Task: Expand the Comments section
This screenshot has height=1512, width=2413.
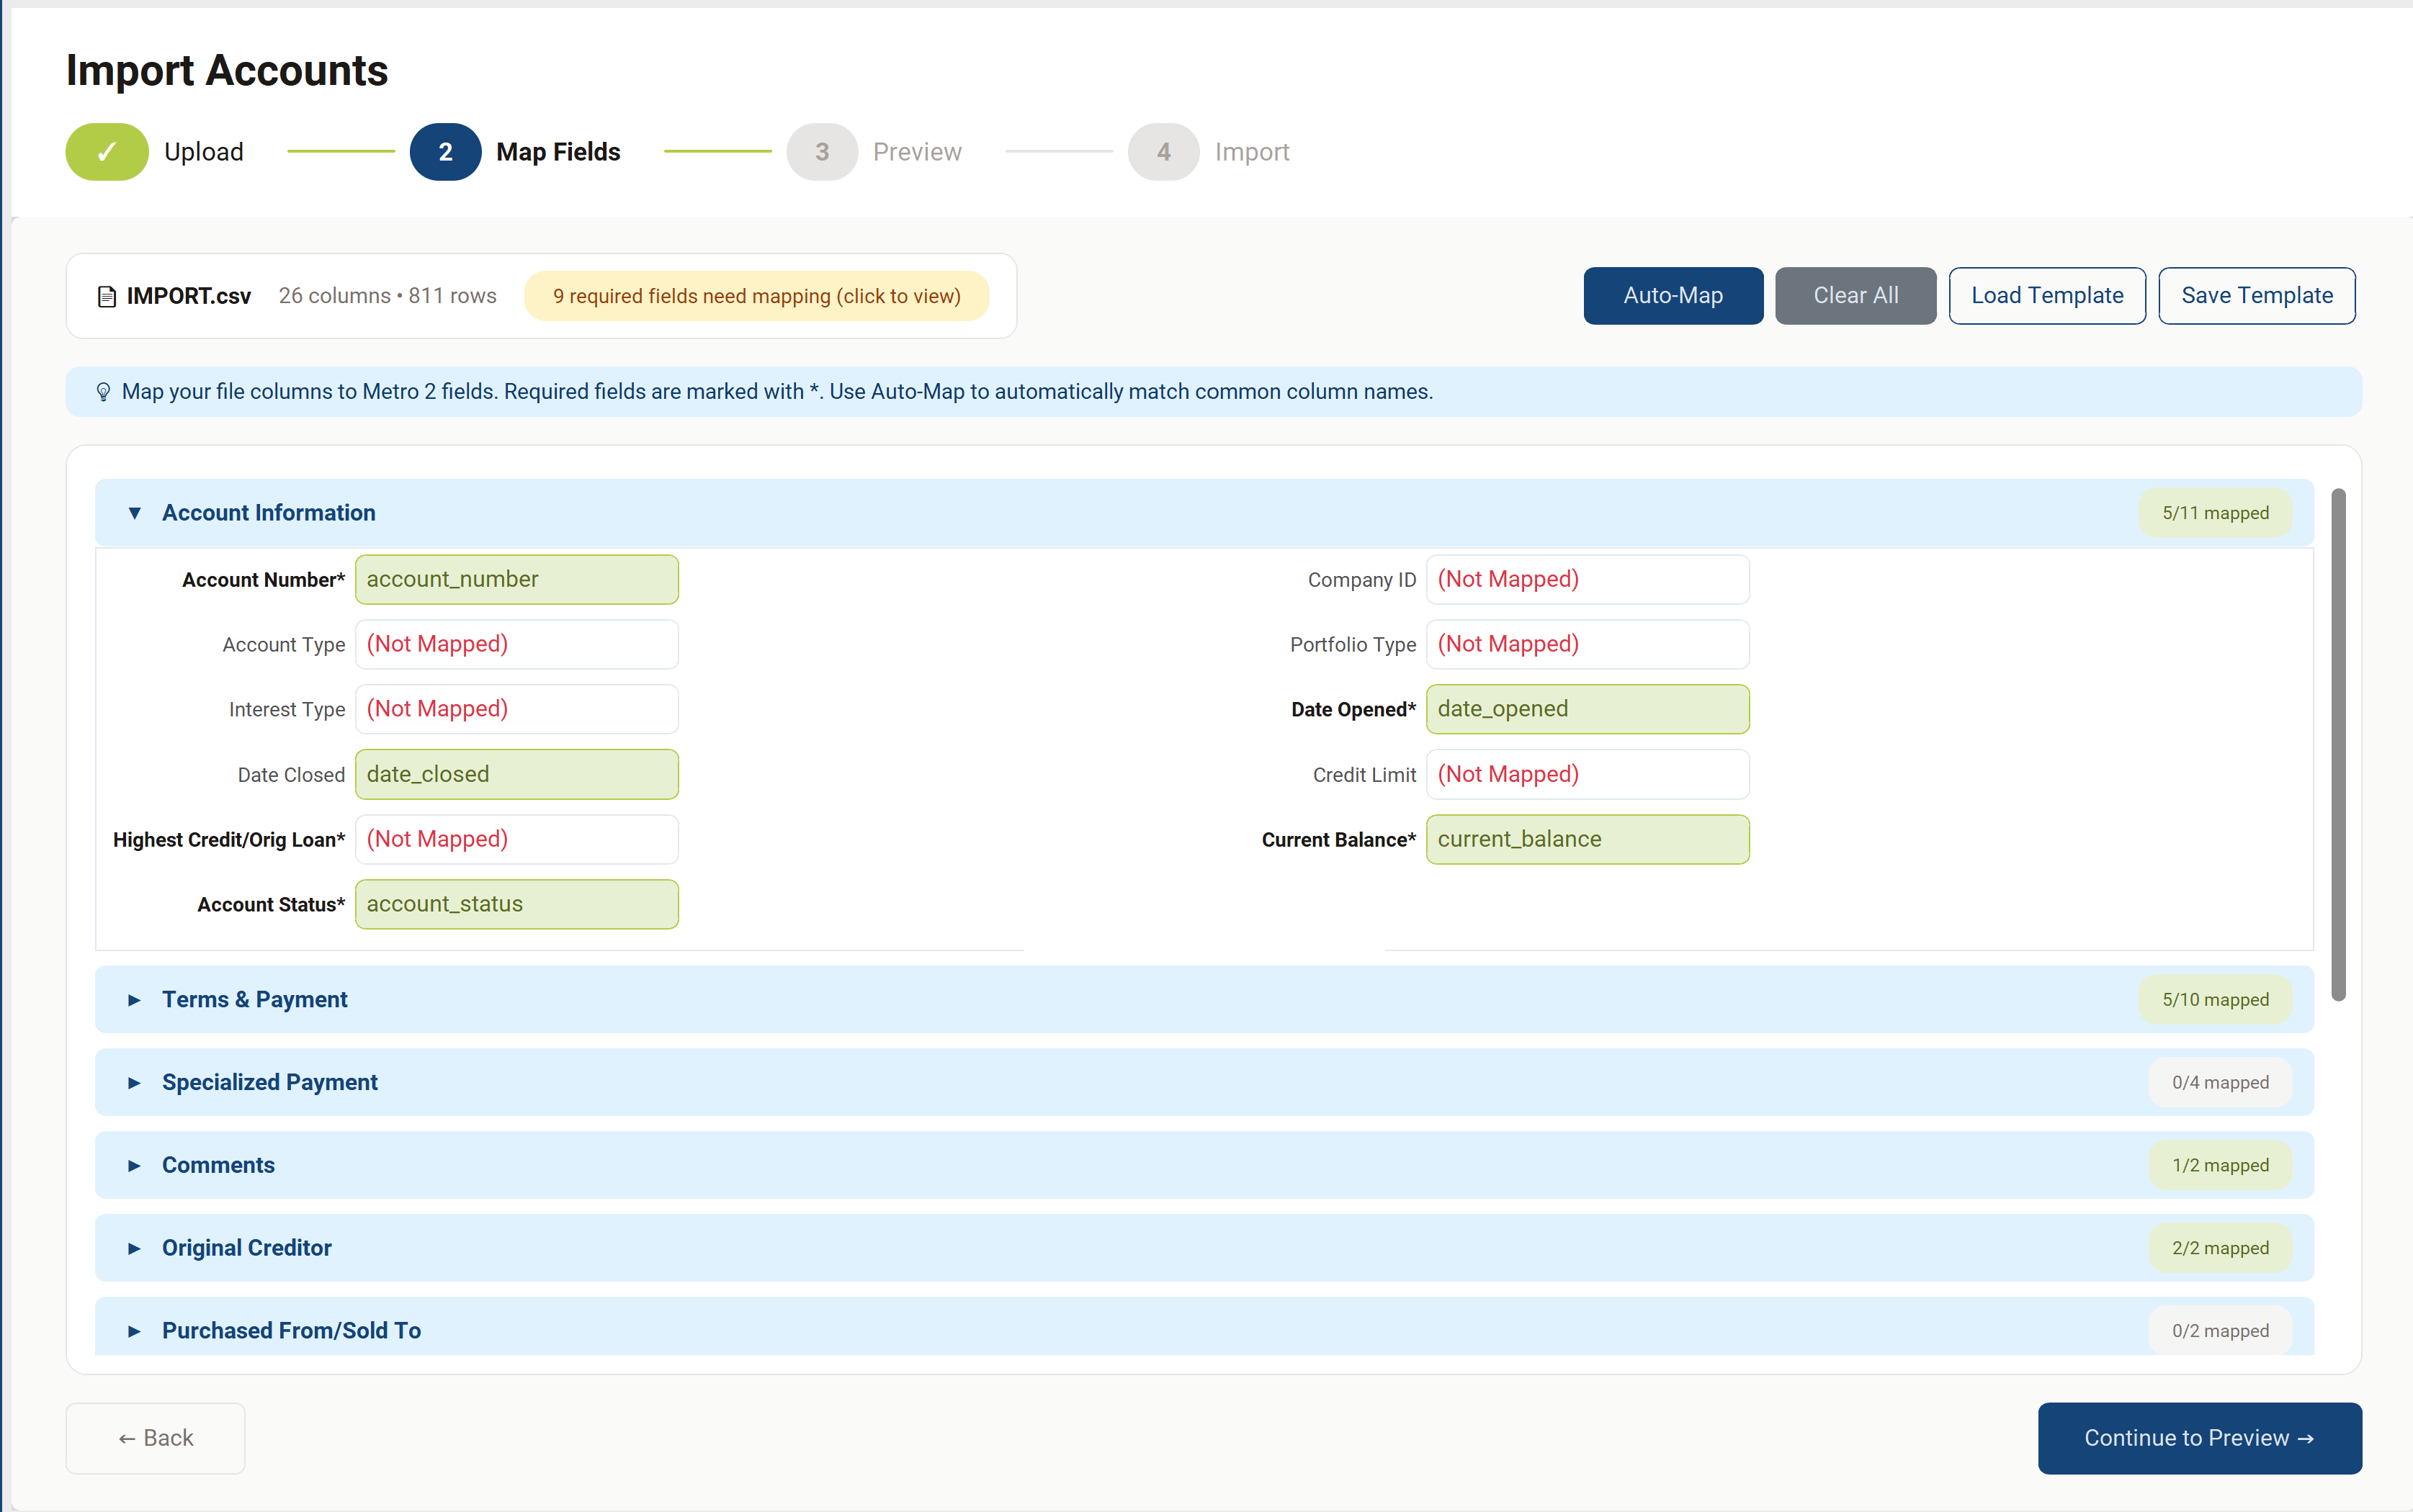Action: coord(1204,1166)
